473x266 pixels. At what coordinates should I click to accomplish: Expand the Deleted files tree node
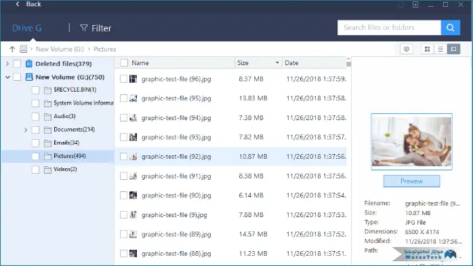[x=7, y=64]
